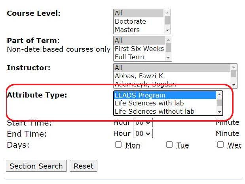Select Doctorate in Course Level list
The image size is (245, 184).
tap(130, 21)
